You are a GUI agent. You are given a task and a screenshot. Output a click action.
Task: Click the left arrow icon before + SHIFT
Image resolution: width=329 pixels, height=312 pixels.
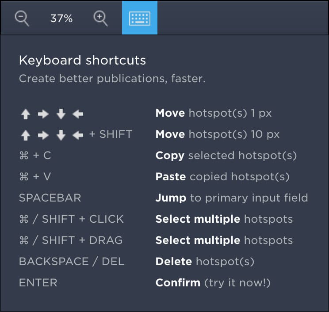click(x=78, y=135)
